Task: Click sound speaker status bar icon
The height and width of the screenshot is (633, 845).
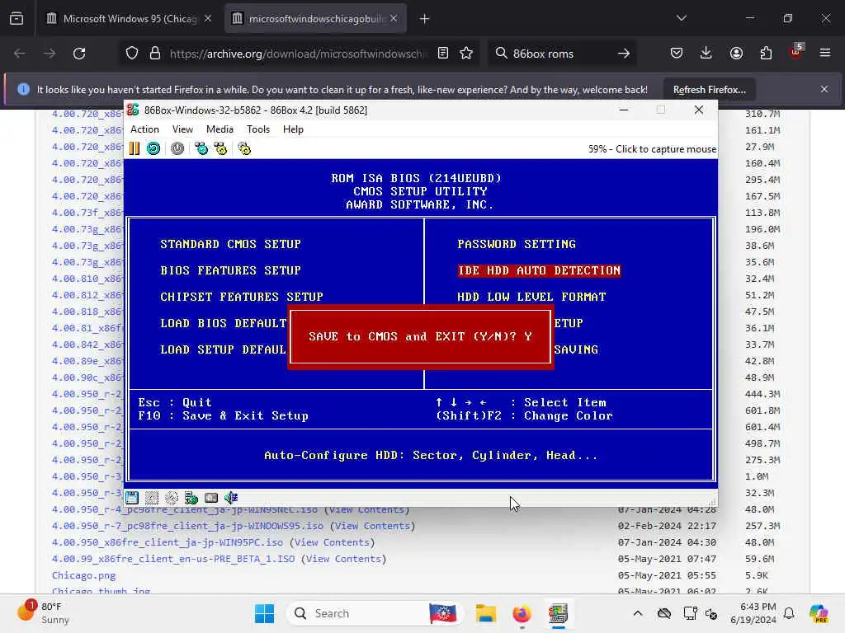Action: [231, 498]
